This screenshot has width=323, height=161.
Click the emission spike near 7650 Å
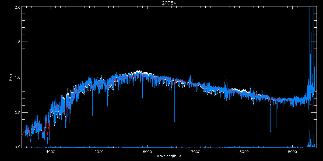[x=227, y=73]
